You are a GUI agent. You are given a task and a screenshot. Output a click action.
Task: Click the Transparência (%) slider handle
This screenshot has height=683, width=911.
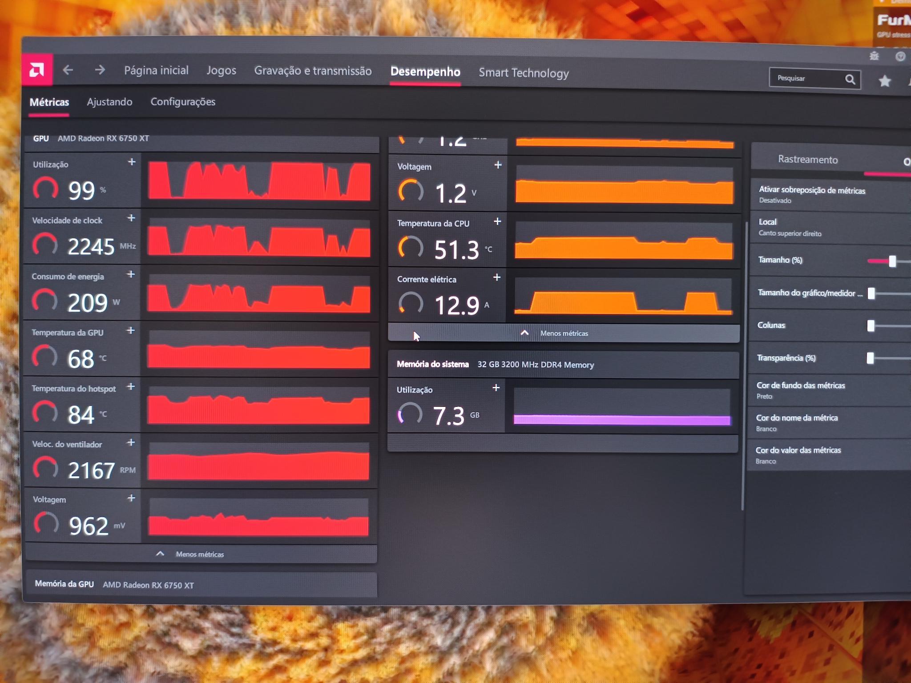871,358
